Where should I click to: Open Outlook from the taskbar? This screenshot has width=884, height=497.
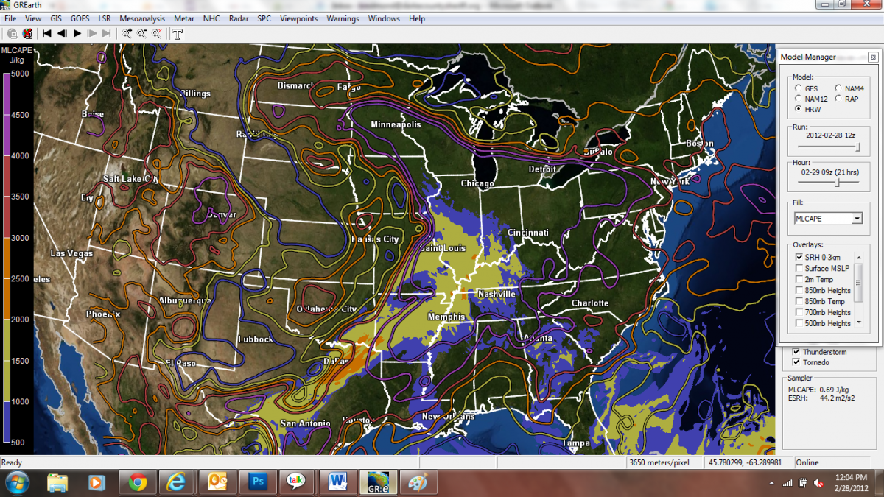point(217,482)
